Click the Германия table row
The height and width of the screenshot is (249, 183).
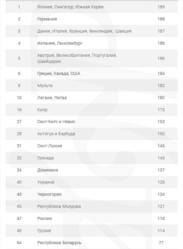[x=92, y=19]
